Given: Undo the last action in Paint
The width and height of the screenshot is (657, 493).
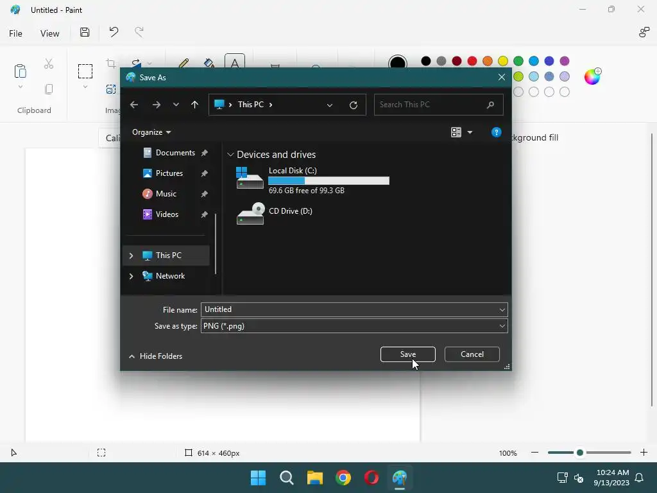Looking at the screenshot, I should coord(114,32).
